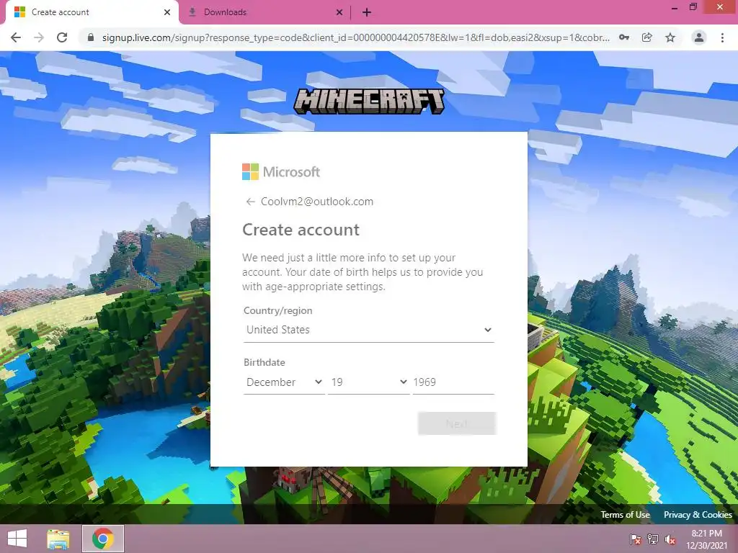The width and height of the screenshot is (738, 553).
Task: Reload the current page
Action: [x=62, y=37]
